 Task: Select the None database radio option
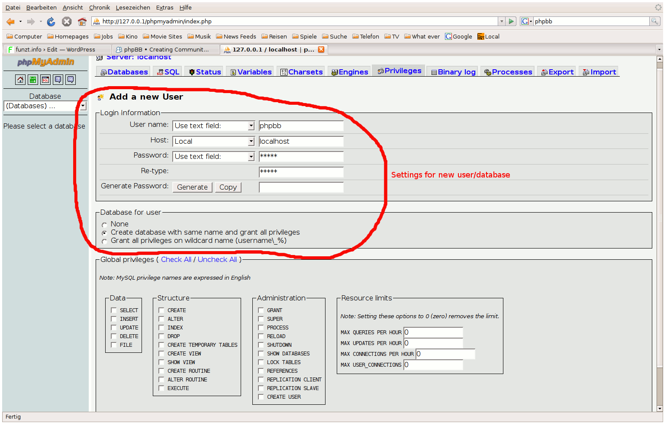(x=104, y=225)
